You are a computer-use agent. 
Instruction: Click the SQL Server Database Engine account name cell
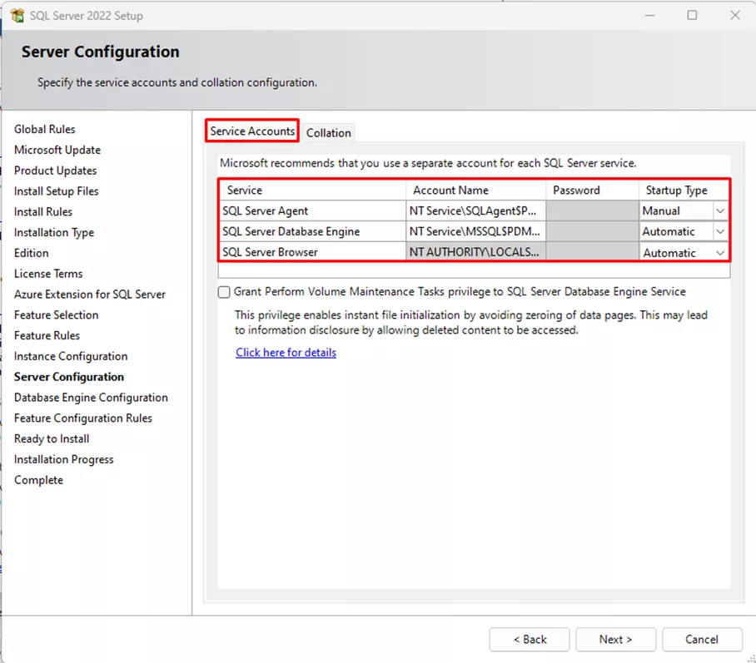[x=476, y=232]
